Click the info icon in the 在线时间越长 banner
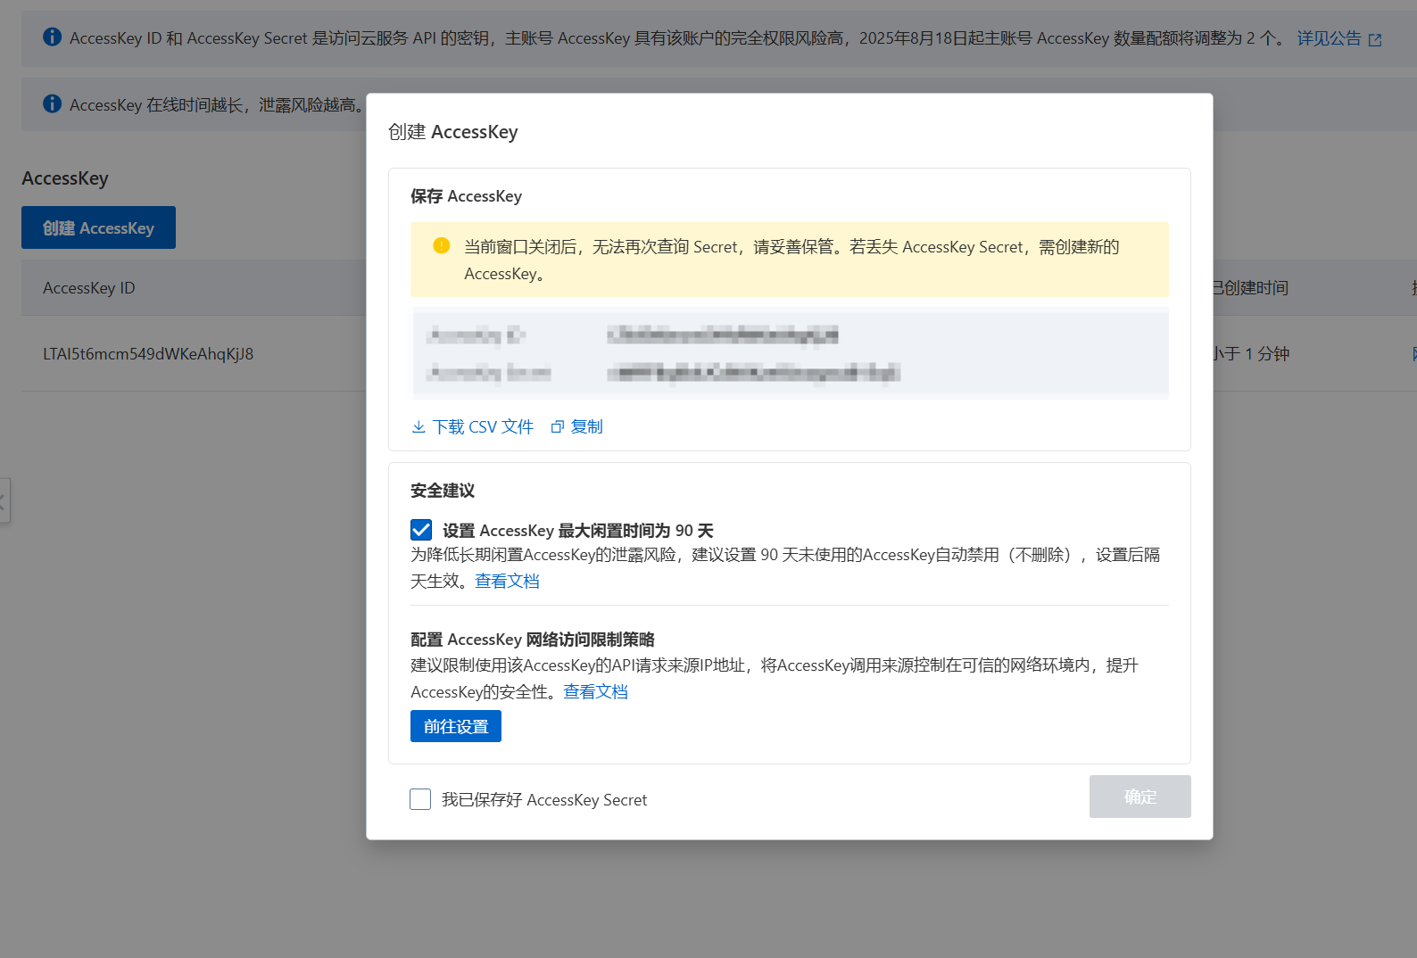1417x958 pixels. point(53,103)
